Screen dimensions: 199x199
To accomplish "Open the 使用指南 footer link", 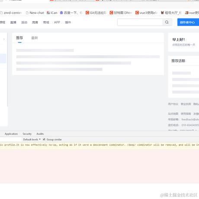I will pyautogui.click(x=186, y=114).
